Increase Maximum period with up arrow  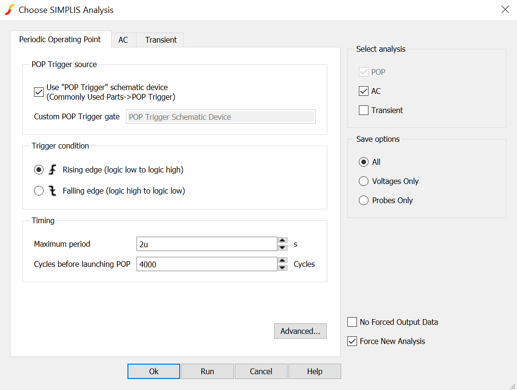coord(283,241)
